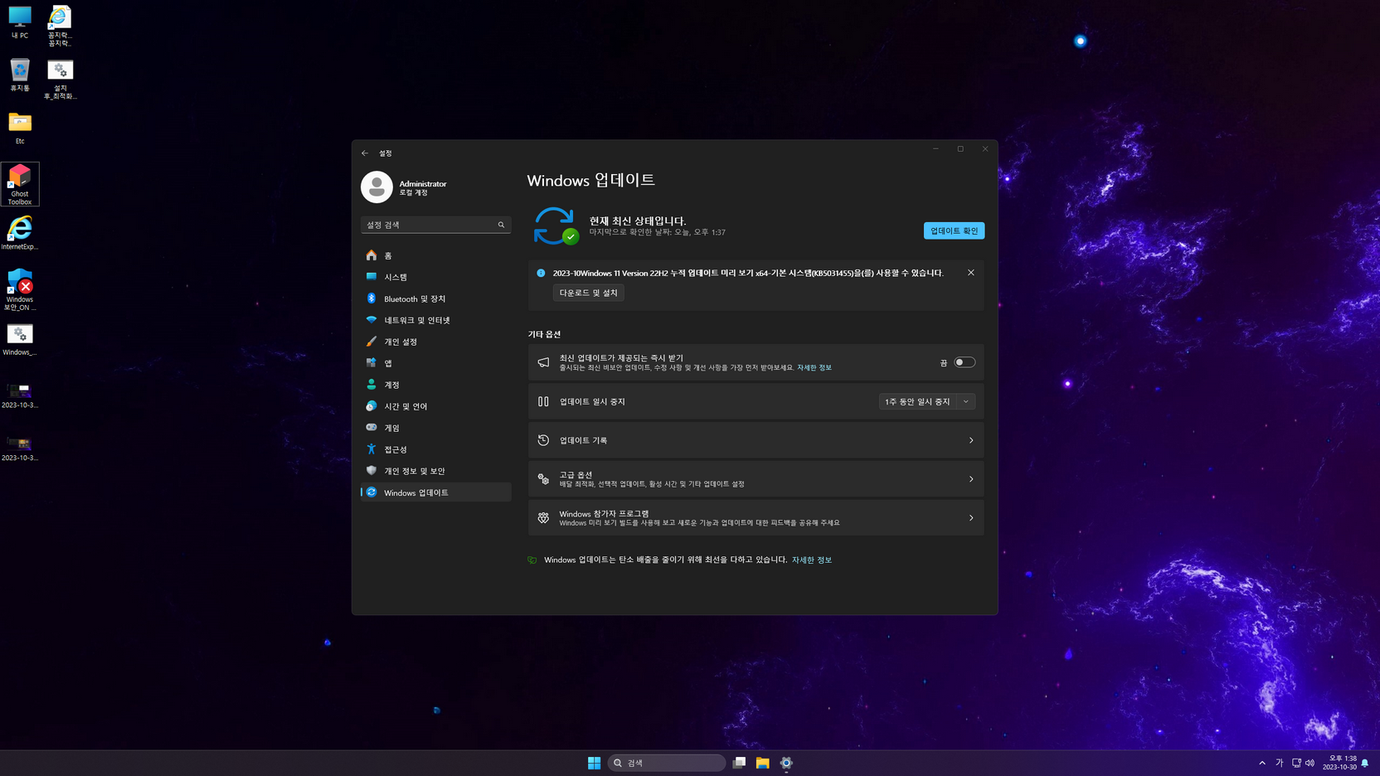Viewport: 1380px width, 776px height.
Task: Select Bluetooth & devices menu item
Action: click(x=435, y=298)
